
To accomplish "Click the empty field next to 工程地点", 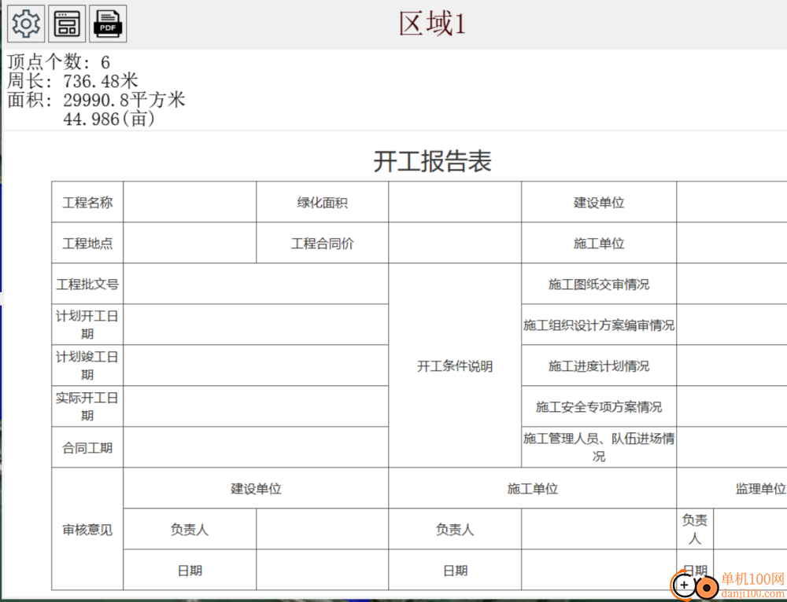I will (x=190, y=243).
